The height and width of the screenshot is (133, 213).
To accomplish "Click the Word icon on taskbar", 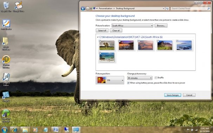I will pyautogui.click(x=56, y=130).
